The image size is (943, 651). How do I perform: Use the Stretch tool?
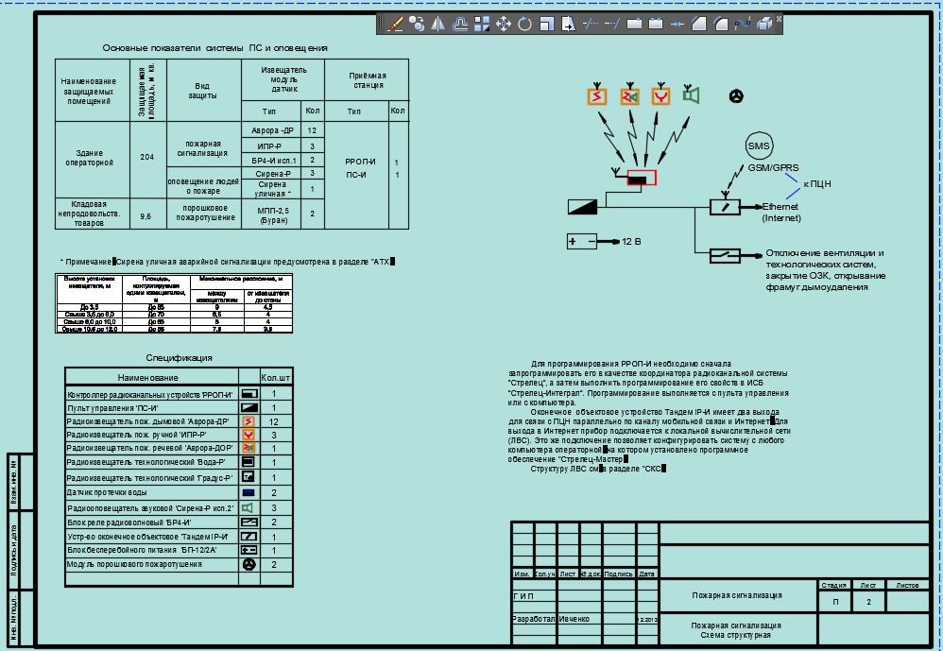(x=568, y=25)
